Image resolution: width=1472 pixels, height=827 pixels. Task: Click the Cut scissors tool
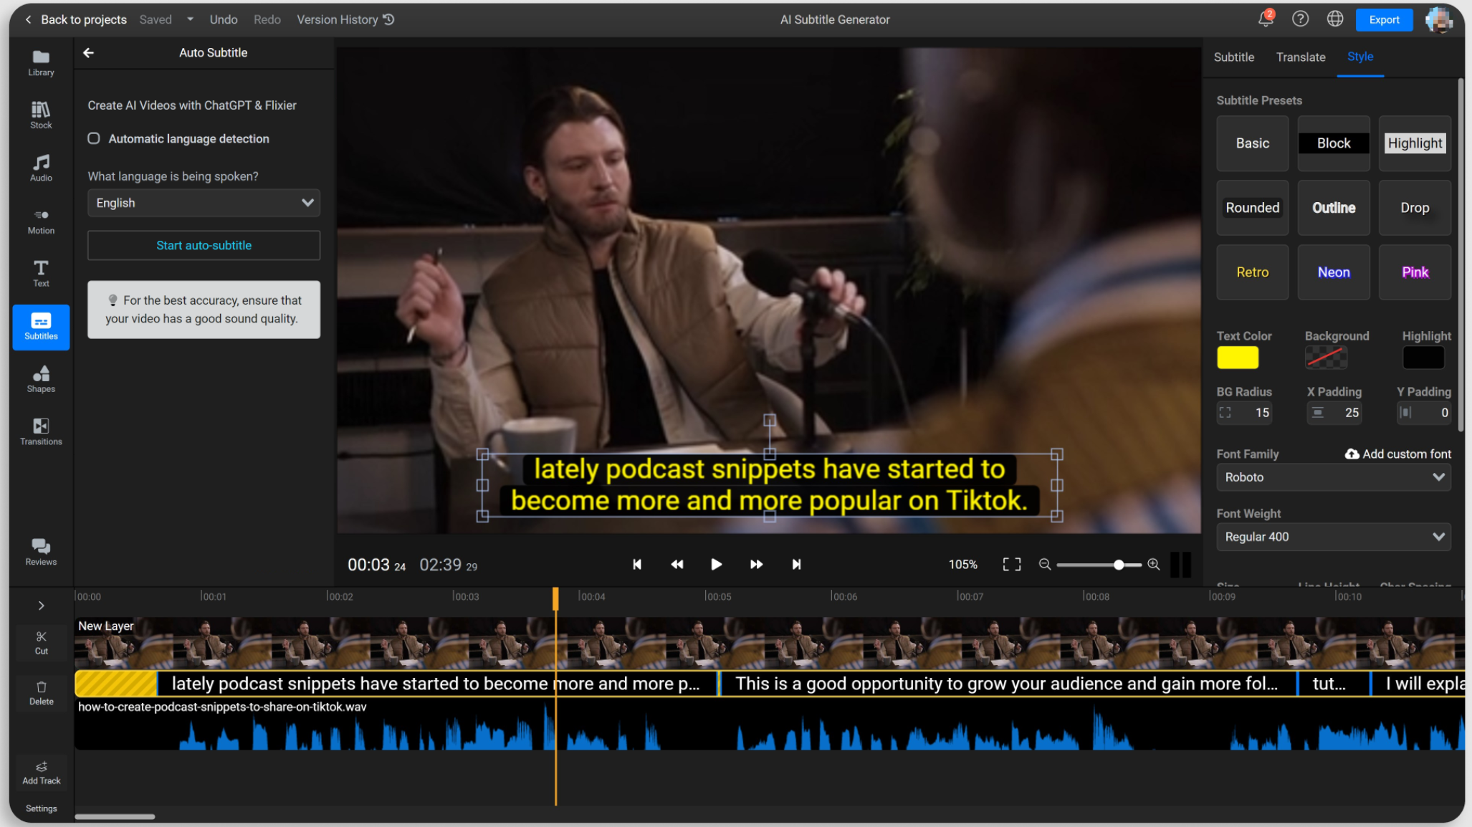click(x=42, y=642)
